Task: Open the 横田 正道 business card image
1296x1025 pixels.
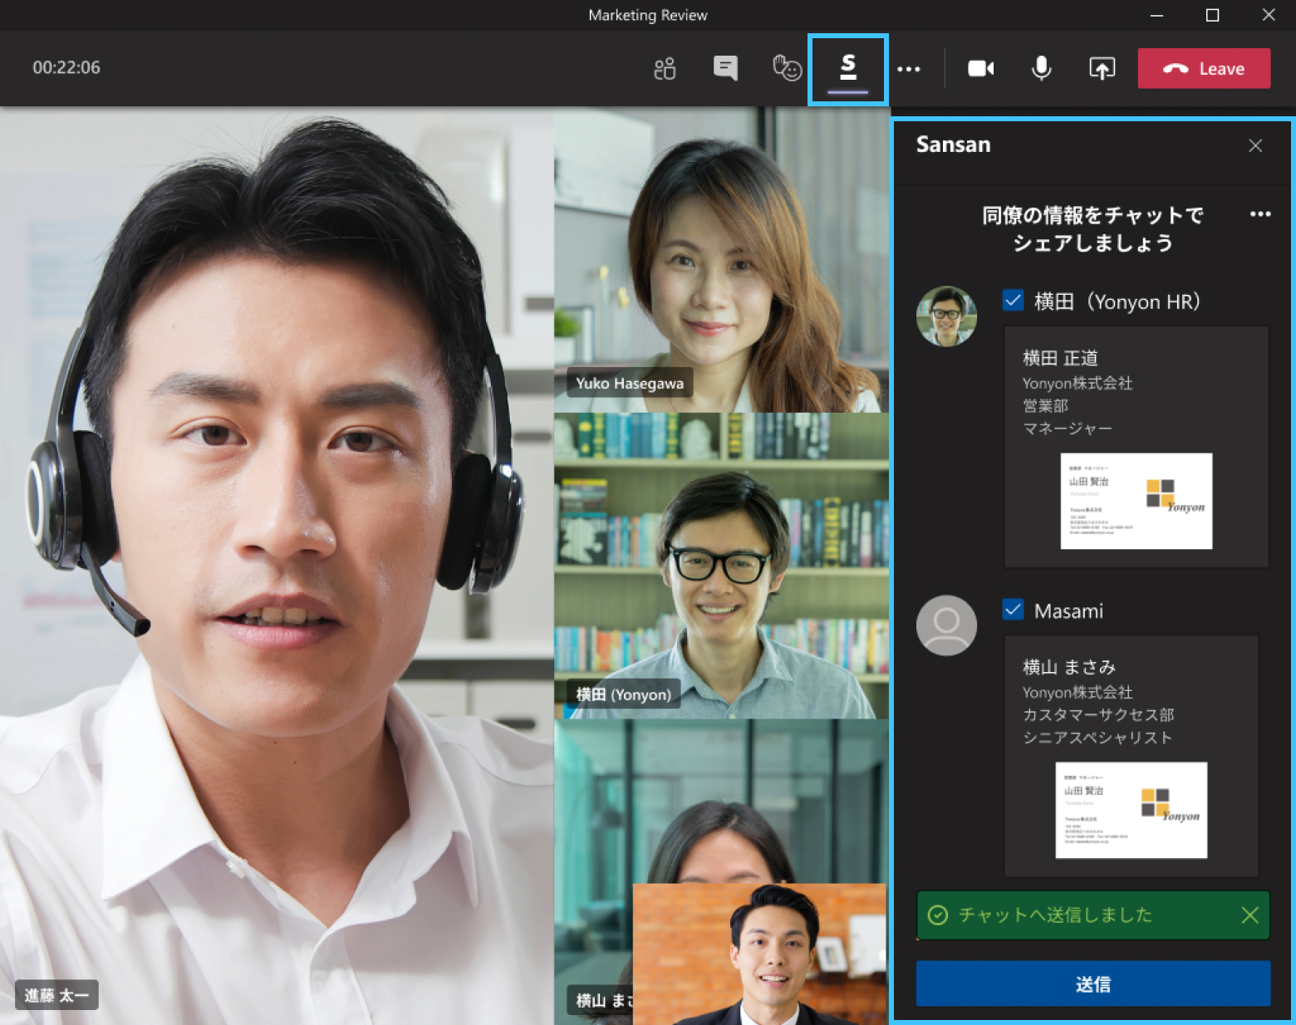Action: pos(1136,501)
